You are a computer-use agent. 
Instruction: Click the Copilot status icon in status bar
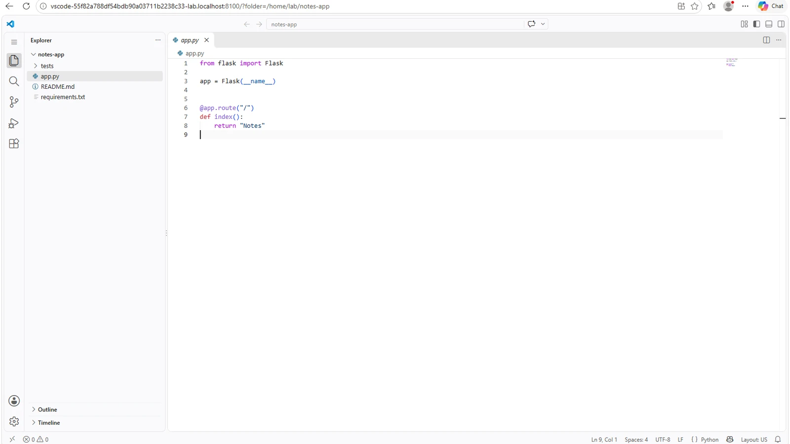[730, 439]
